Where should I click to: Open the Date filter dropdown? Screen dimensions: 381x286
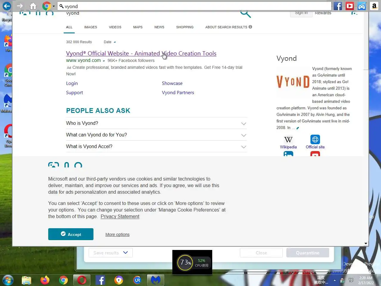pos(110,42)
